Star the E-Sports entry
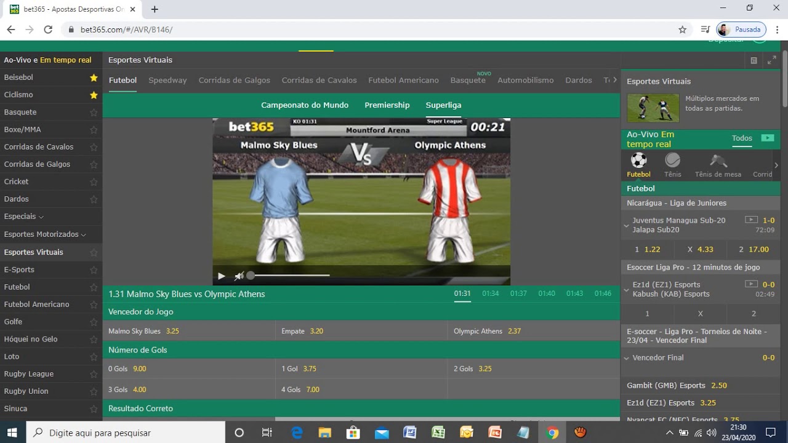This screenshot has height=443, width=788. point(94,269)
